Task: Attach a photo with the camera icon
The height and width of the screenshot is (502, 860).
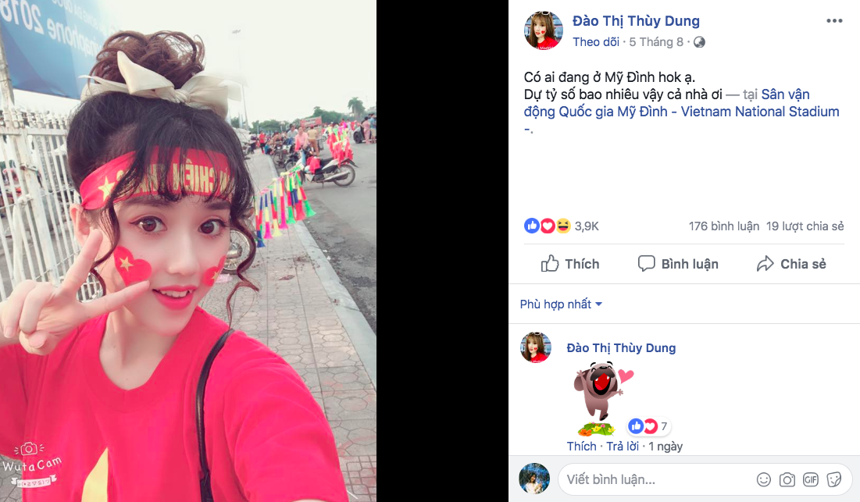Action: pos(787,479)
